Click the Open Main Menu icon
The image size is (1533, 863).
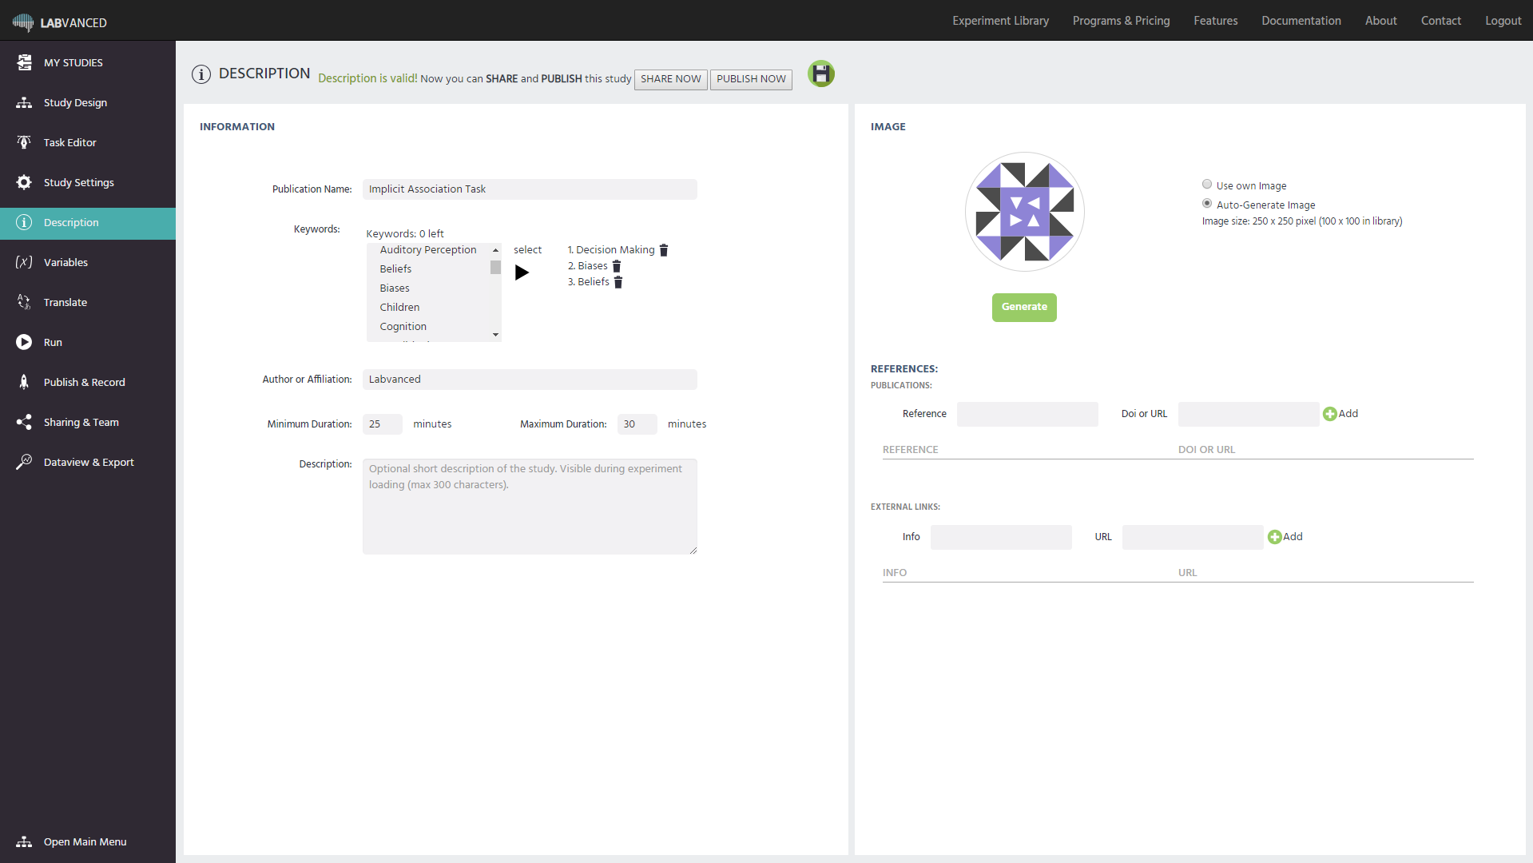coord(24,841)
